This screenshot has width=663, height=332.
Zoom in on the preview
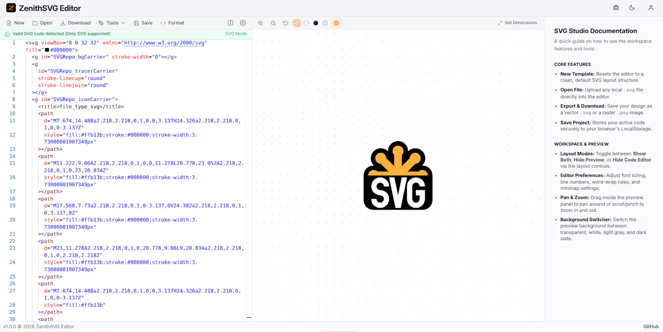pos(260,23)
